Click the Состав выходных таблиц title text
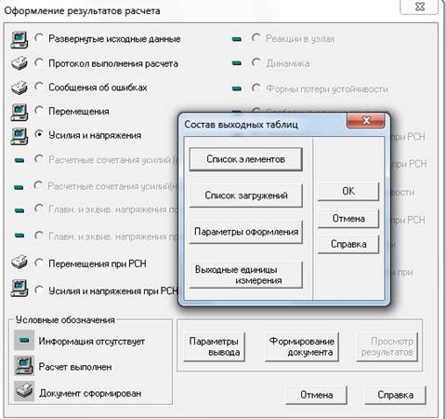The height and width of the screenshot is (419, 446). tap(241, 125)
